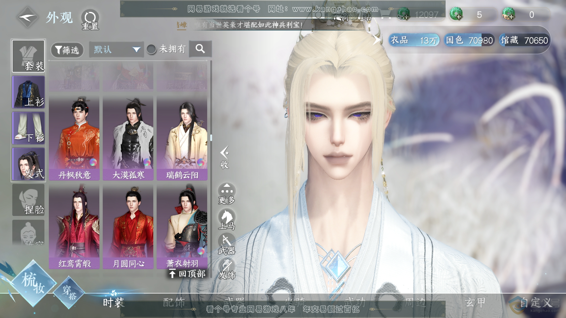Open the 套装 outfit set category
Image resolution: width=566 pixels, height=318 pixels.
[28, 56]
